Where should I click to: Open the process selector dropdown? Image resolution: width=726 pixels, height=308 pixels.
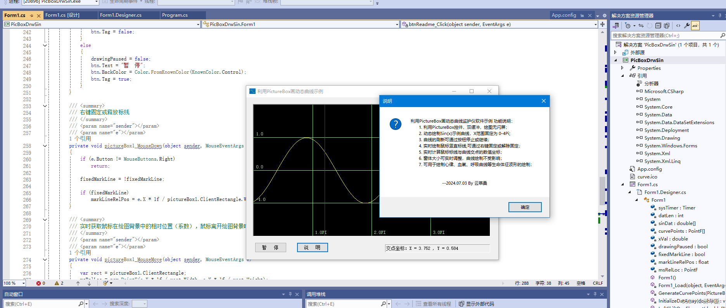tap(97, 2)
